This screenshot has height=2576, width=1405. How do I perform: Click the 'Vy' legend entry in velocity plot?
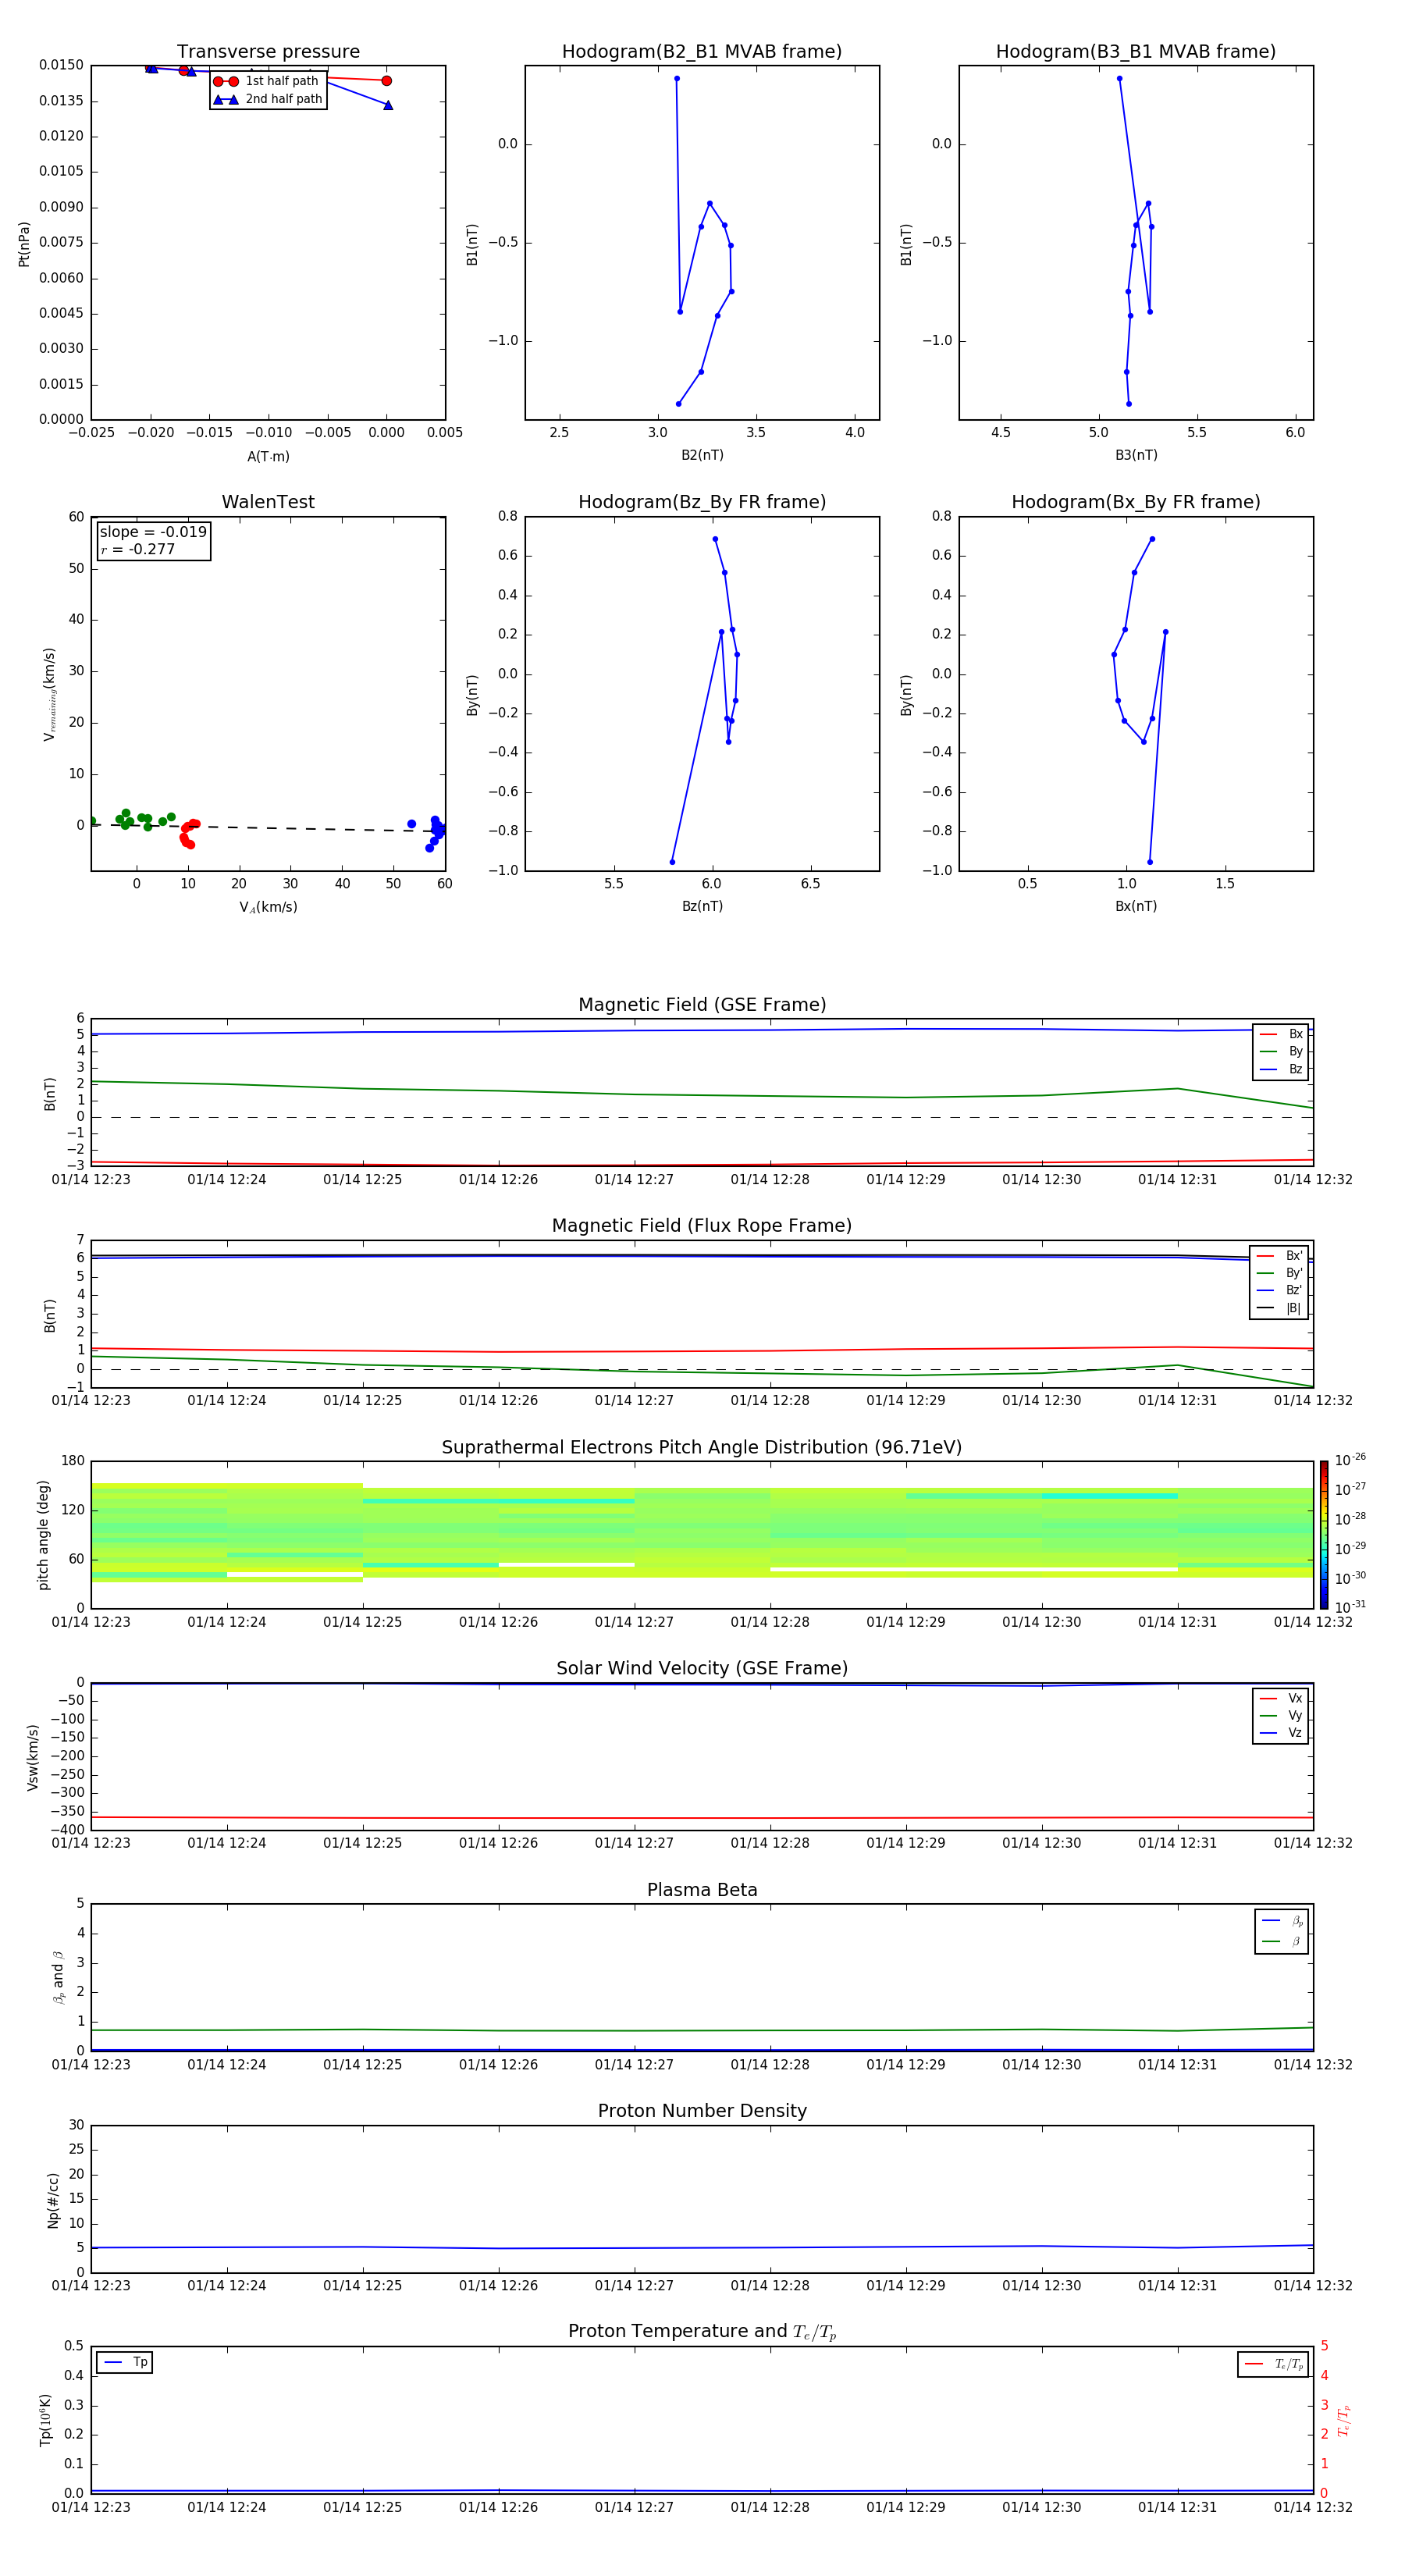1281,1715
